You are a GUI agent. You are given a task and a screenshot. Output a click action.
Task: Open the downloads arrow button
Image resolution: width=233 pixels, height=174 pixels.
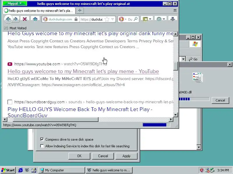(172, 19)
